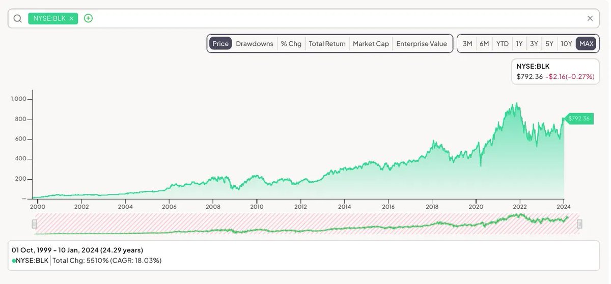This screenshot has height=284, width=611.
Task: Set range to 6M
Action: point(484,44)
